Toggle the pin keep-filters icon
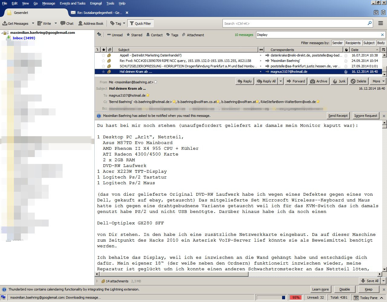 point(99,35)
